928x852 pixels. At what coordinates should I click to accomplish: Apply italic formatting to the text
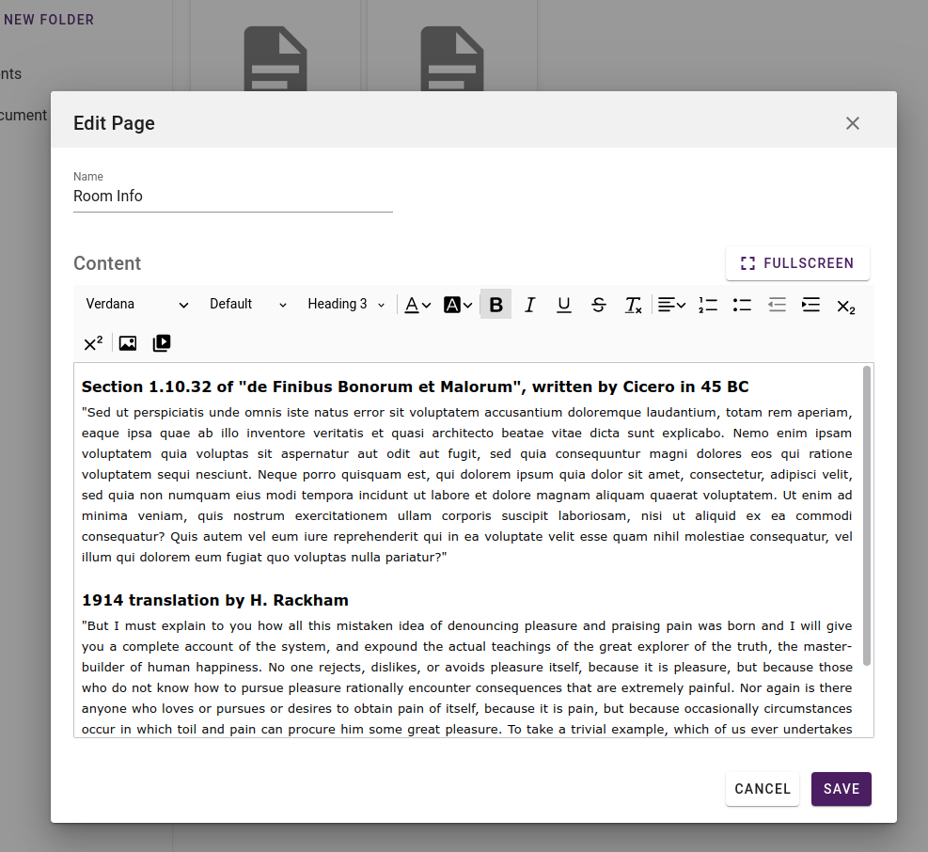[529, 304]
